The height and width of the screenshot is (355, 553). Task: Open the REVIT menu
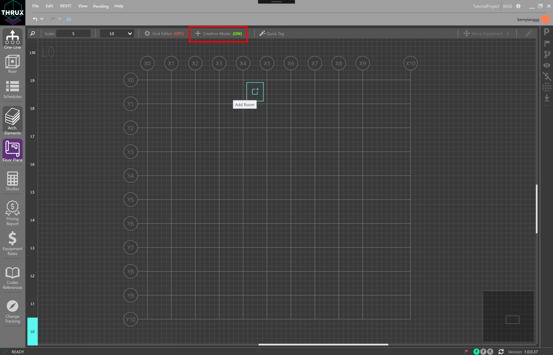click(66, 6)
